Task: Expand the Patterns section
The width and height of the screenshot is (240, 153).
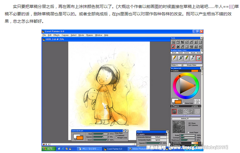Action: point(172,145)
